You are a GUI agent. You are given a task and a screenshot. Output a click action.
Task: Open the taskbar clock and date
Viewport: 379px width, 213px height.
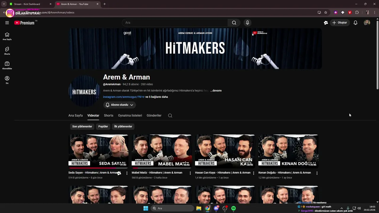[x=370, y=208]
